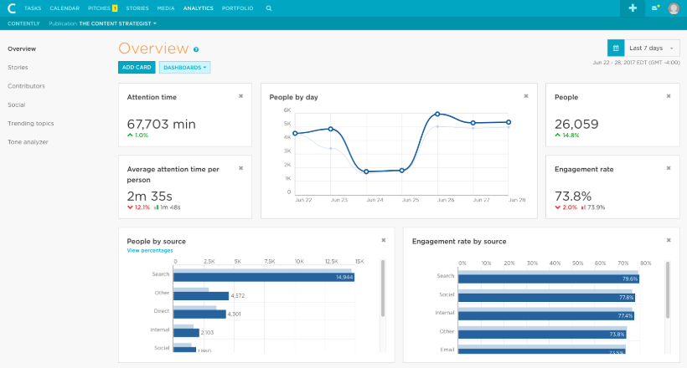Screen dimensions: 687x368
Task: Remove the People by day card
Action: 526,96
